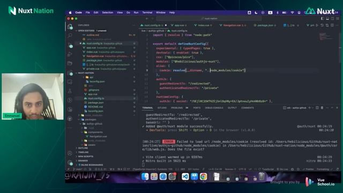Toggle bottom panel layout icon
This screenshot has height=193, width=343.
point(327,19)
